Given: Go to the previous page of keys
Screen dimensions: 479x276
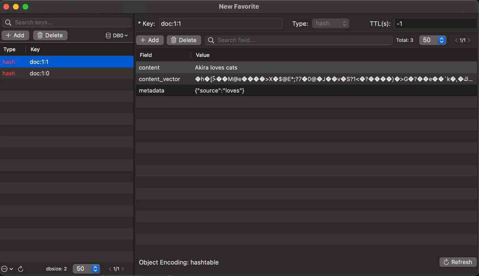Looking at the screenshot, I should (x=110, y=268).
